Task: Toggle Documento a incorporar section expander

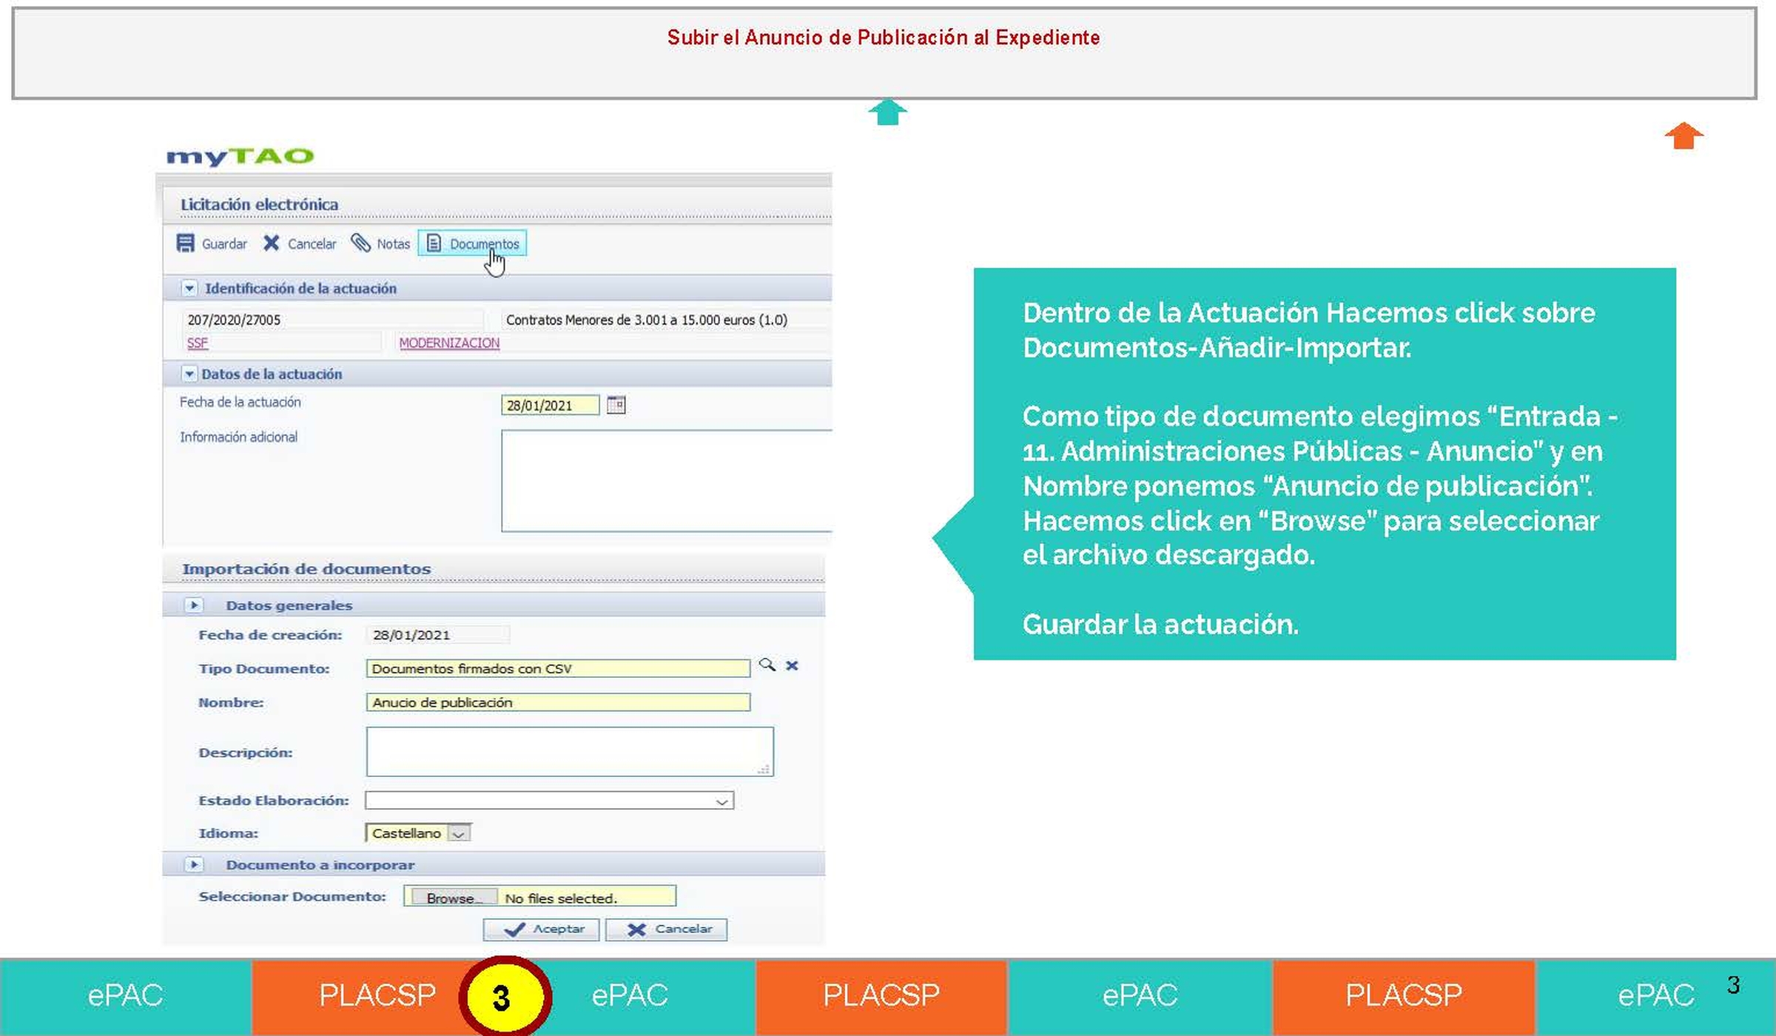Action: (x=194, y=864)
